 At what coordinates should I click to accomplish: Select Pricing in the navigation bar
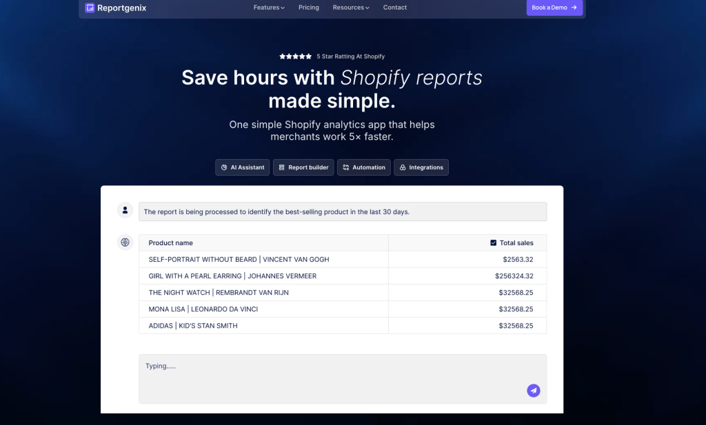[308, 8]
